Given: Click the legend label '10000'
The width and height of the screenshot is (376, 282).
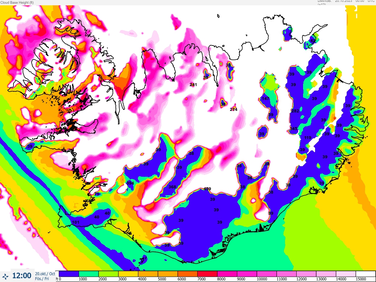Looking at the screenshot, I should [x=262, y=279].
